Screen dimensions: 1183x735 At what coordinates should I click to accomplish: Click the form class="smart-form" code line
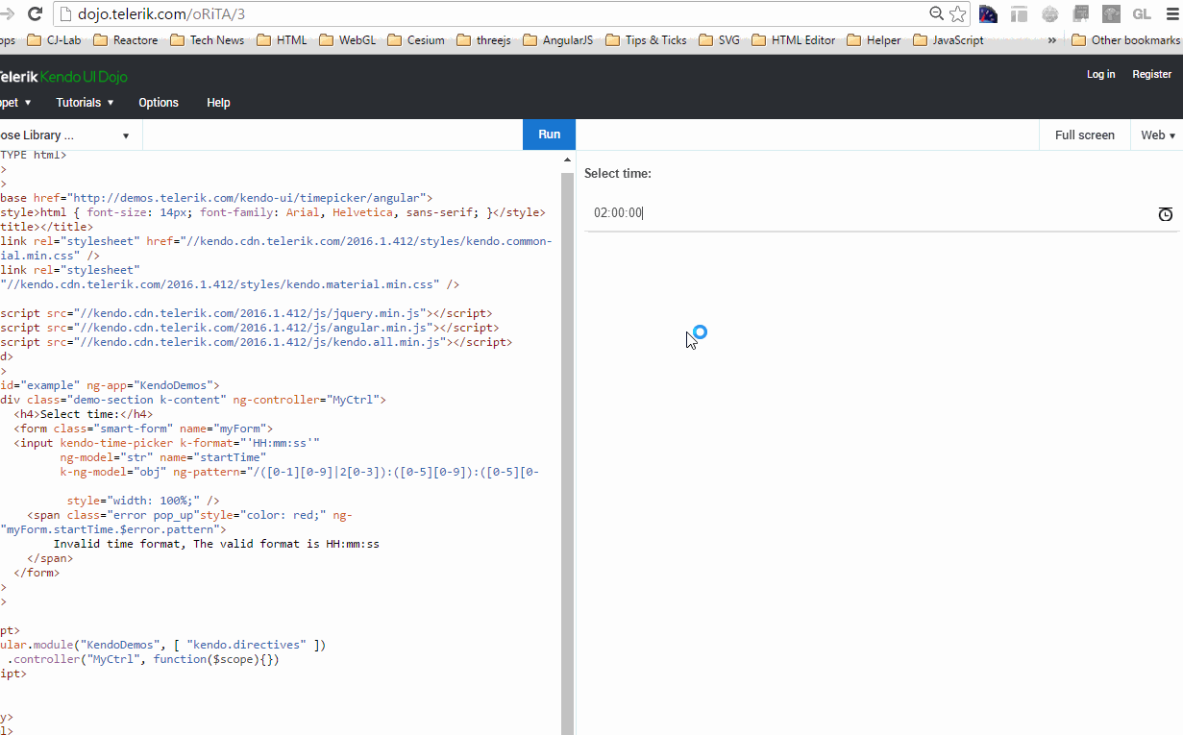coord(143,429)
